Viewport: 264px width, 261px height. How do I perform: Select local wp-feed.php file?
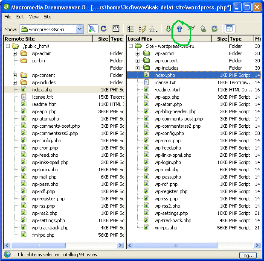(x=168, y=148)
